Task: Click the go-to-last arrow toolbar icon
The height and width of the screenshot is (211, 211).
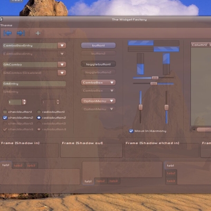Action: coord(21,33)
